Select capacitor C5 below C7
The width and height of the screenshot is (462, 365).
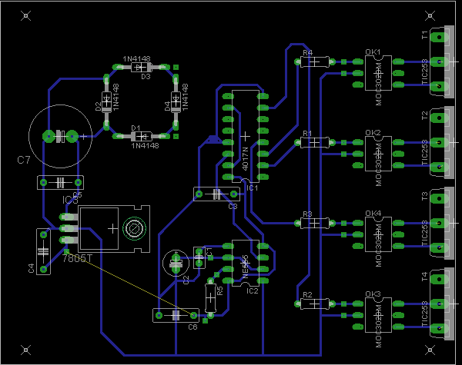coord(60,183)
